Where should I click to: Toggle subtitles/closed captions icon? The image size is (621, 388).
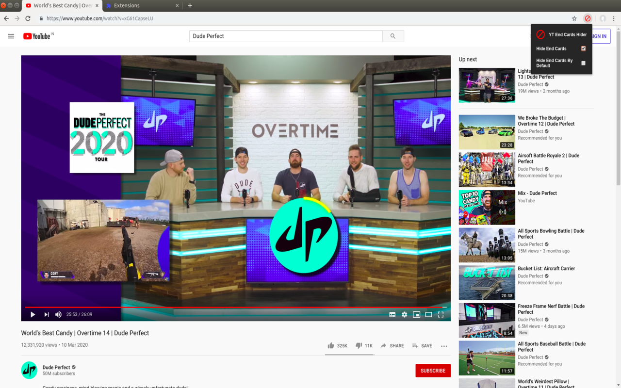click(392, 314)
